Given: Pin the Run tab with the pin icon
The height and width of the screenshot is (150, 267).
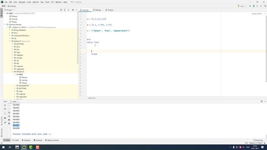Looking at the screenshot, I should (5, 122).
